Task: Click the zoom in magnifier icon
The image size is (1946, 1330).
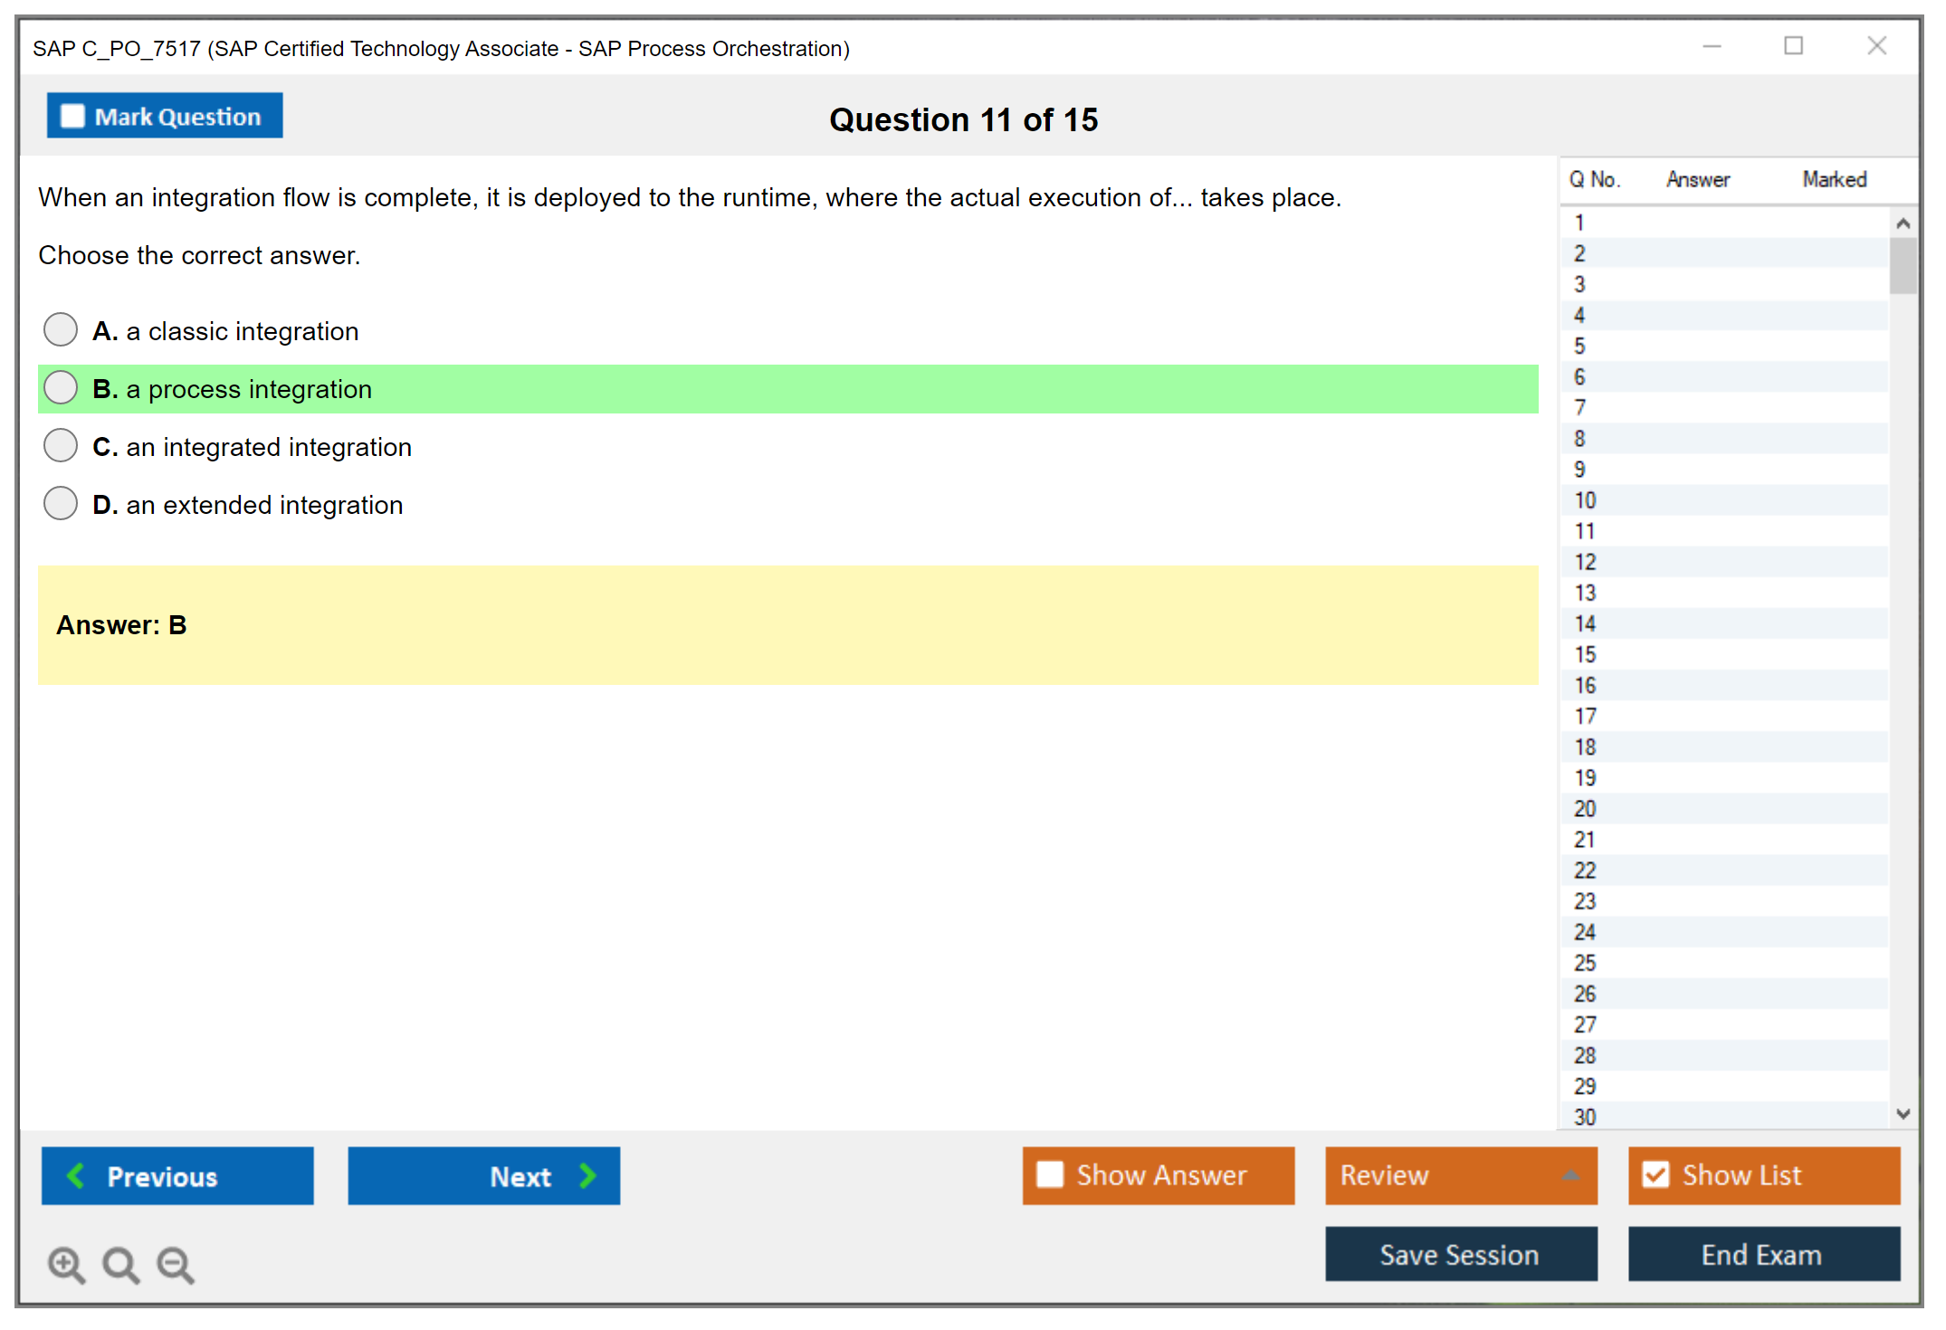Action: (x=65, y=1264)
